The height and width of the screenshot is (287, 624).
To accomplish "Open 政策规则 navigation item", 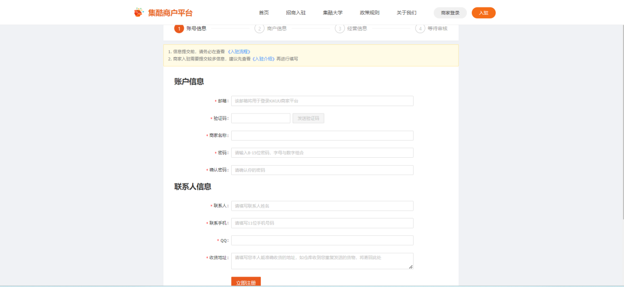I will 370,13.
